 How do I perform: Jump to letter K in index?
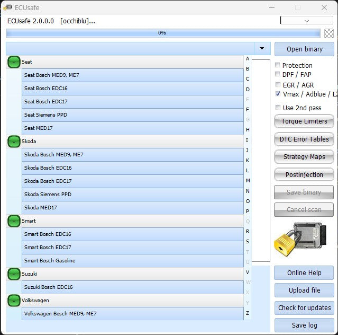[x=248, y=161]
